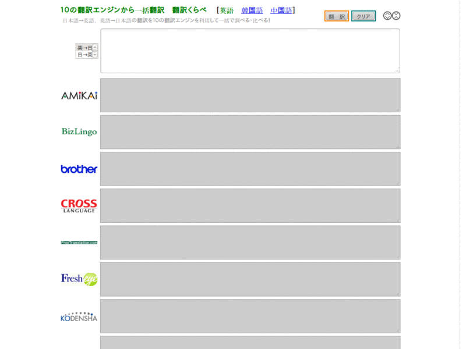Click the CROSS LANGUAGE logo

tap(79, 206)
